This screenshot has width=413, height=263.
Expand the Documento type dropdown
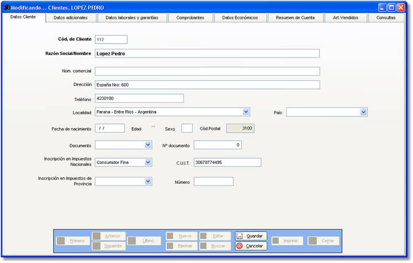(x=148, y=145)
